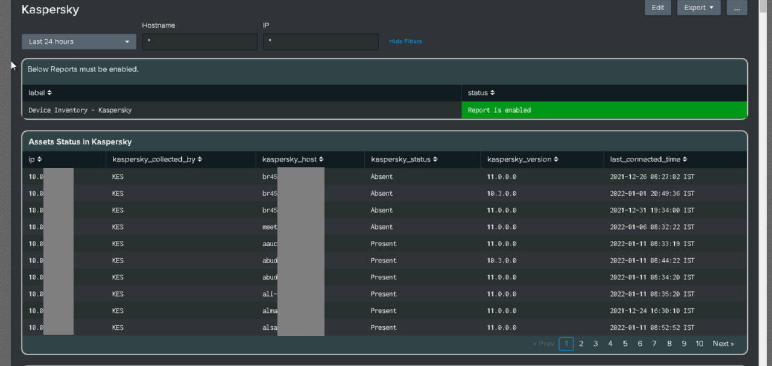Click timestamp 2022-01-11 08:52:52 IST
Viewport: 772px width, 366px height.
(652, 327)
